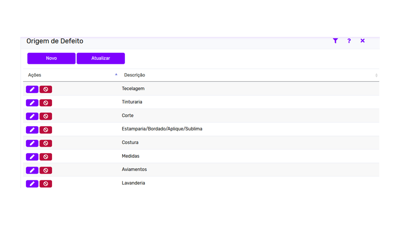Viewport: 400px width, 225px height.
Task: Edit the Estamparia/Bordado/Aplique/Sublima row
Action: [x=32, y=130]
